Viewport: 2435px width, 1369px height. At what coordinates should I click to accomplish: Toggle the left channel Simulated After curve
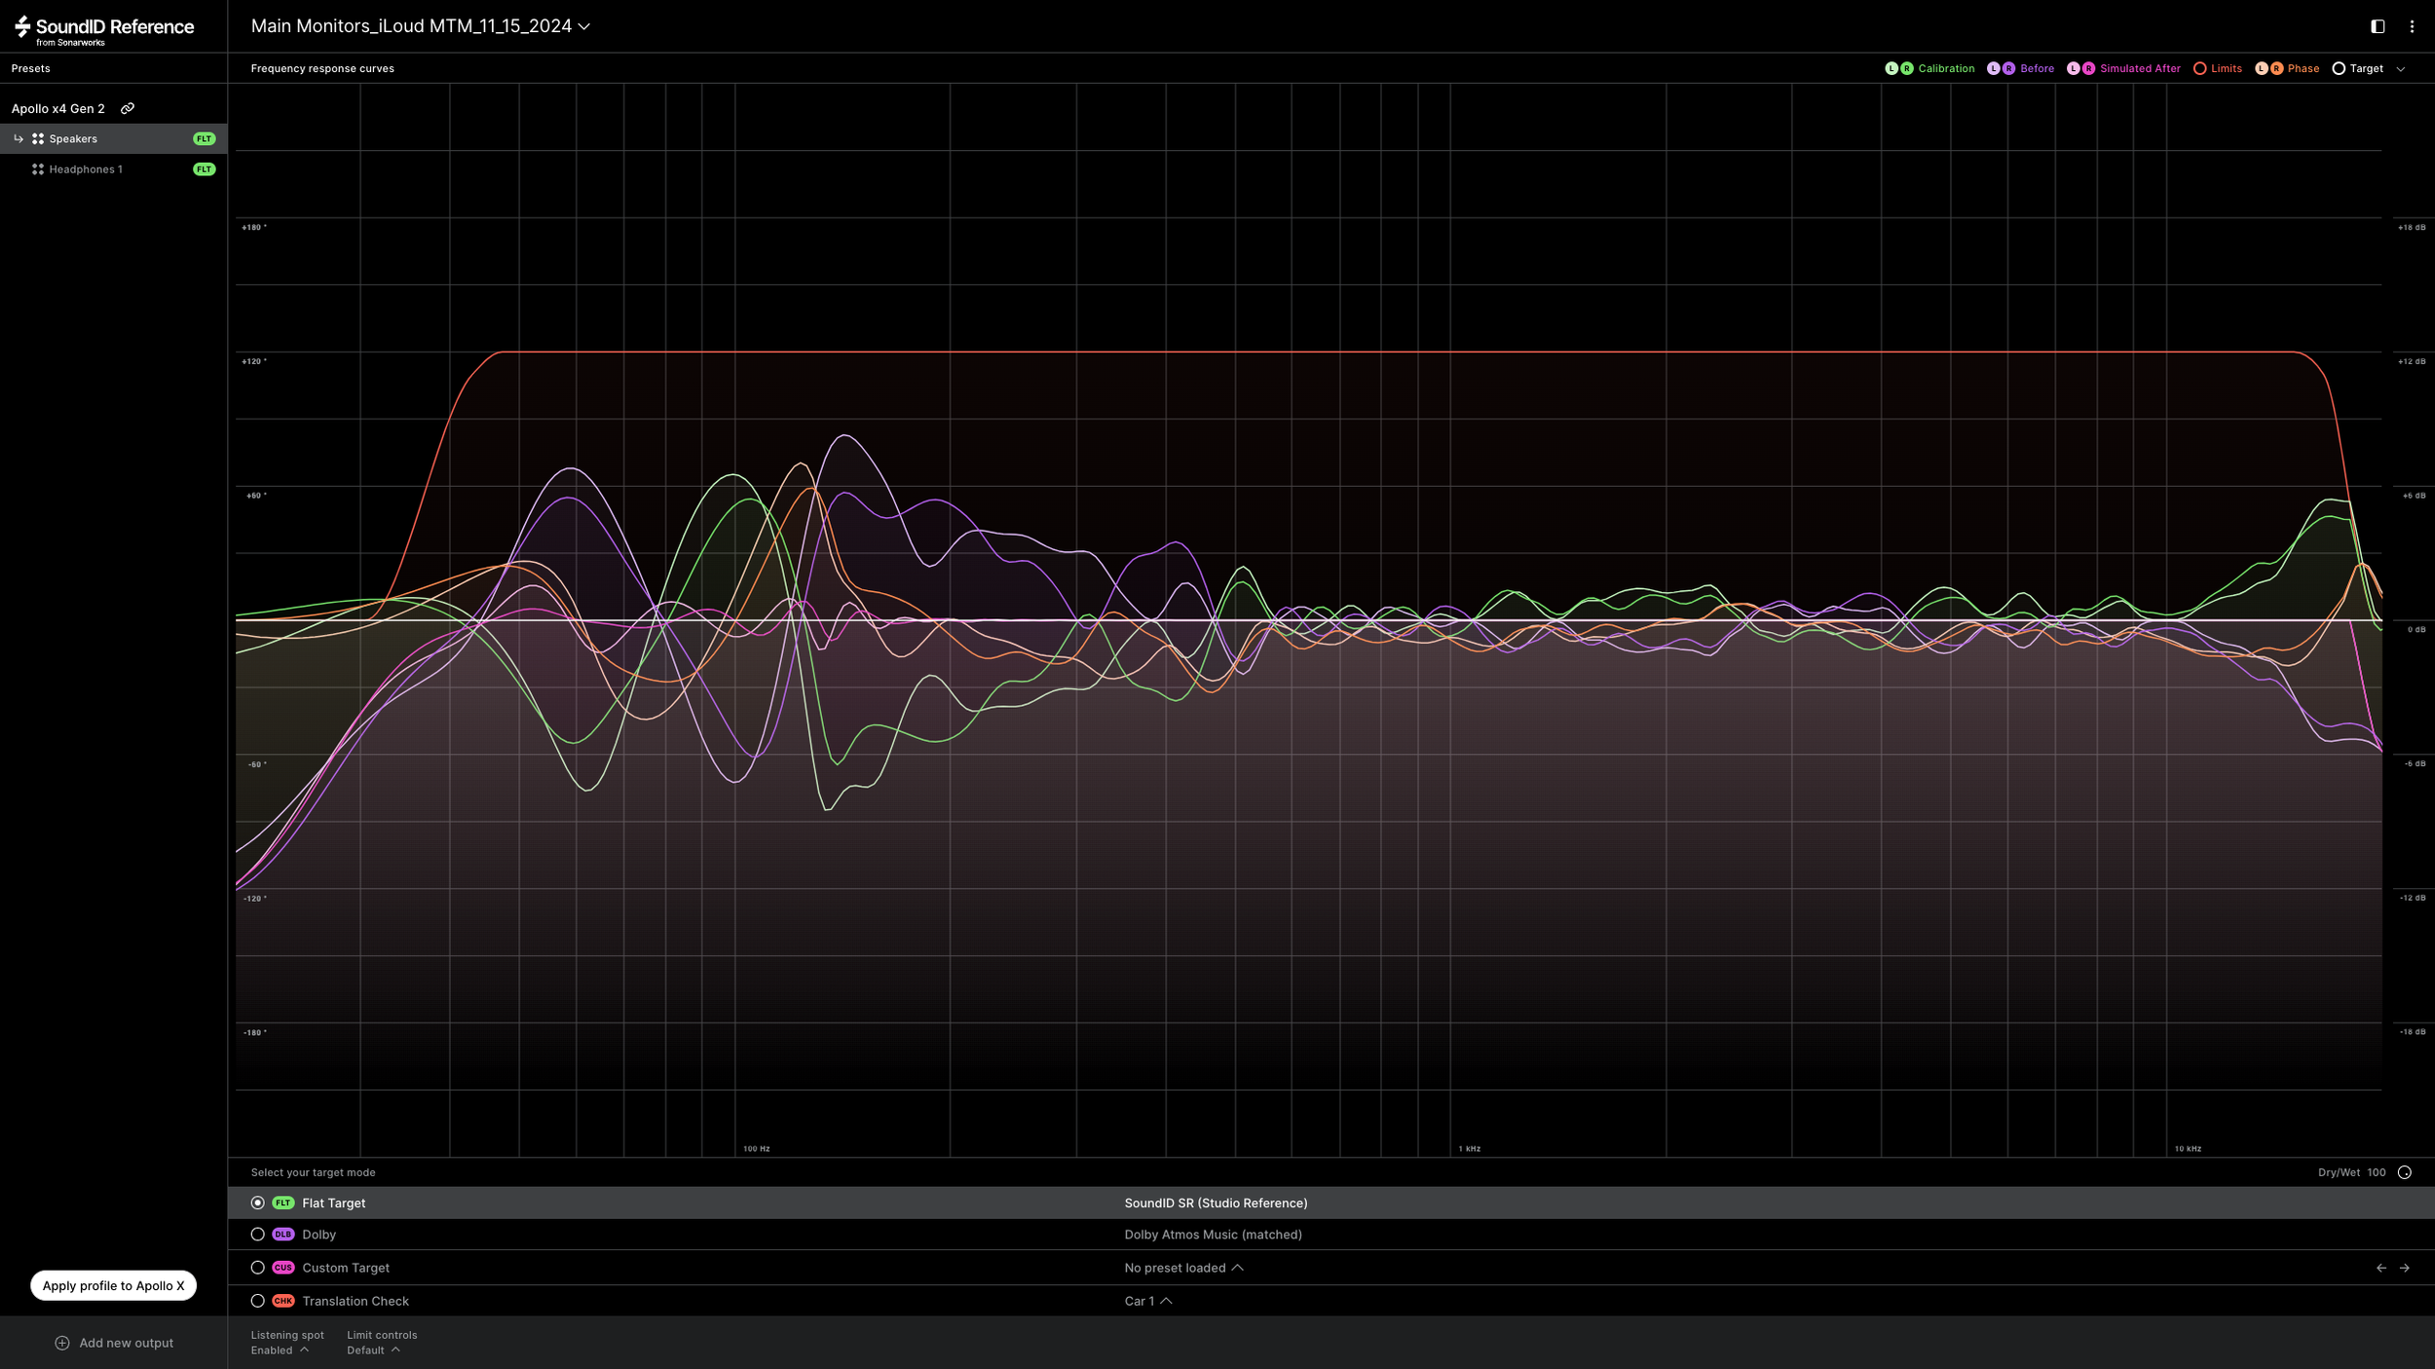point(2073,68)
